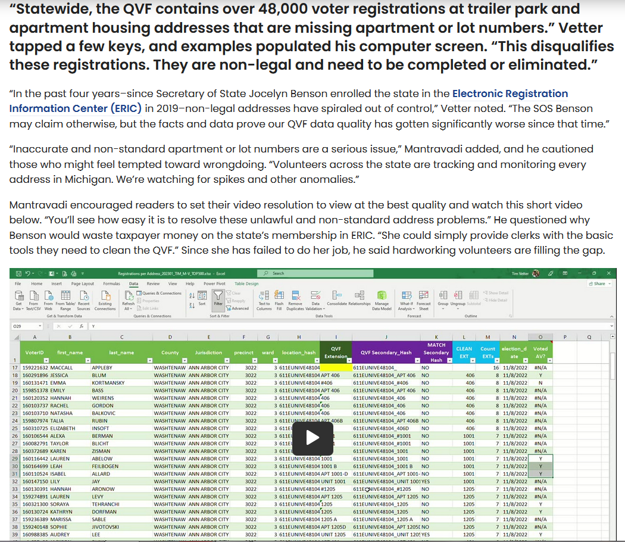Click the Group outline icon
625x542 pixels.
pyautogui.click(x=443, y=299)
